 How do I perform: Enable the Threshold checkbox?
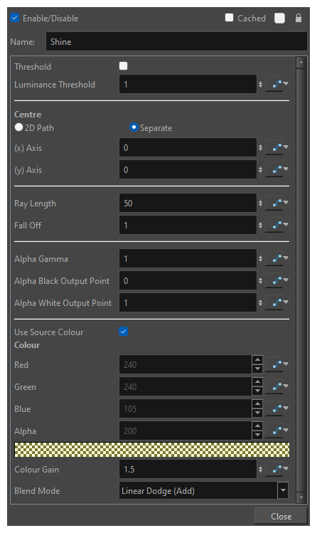[124, 66]
